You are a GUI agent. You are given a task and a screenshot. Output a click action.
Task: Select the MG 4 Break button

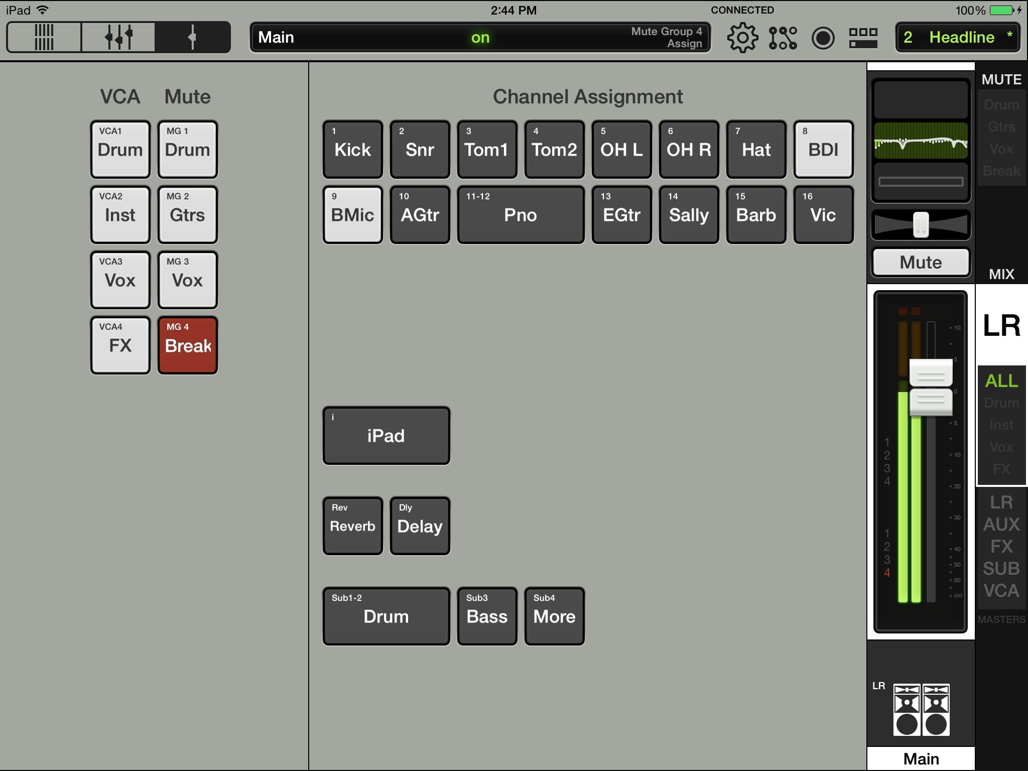[x=188, y=345]
